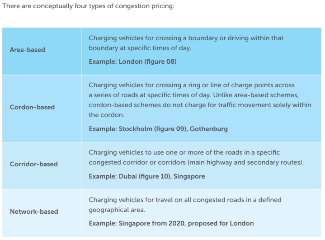Click the 'Gothenburg' example word
The height and width of the screenshot is (240, 325).
209,129
